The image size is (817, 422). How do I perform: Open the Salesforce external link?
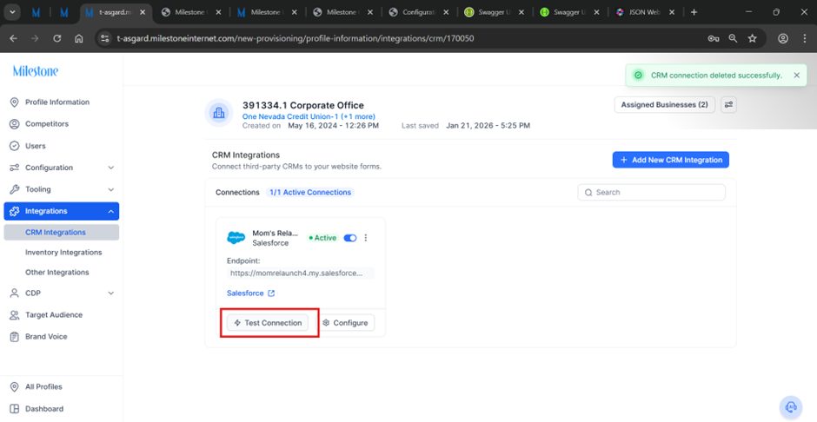(x=250, y=293)
